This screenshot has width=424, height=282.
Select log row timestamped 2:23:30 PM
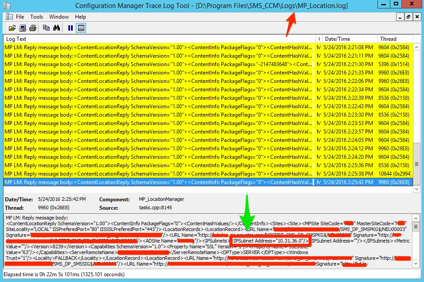click(208, 115)
